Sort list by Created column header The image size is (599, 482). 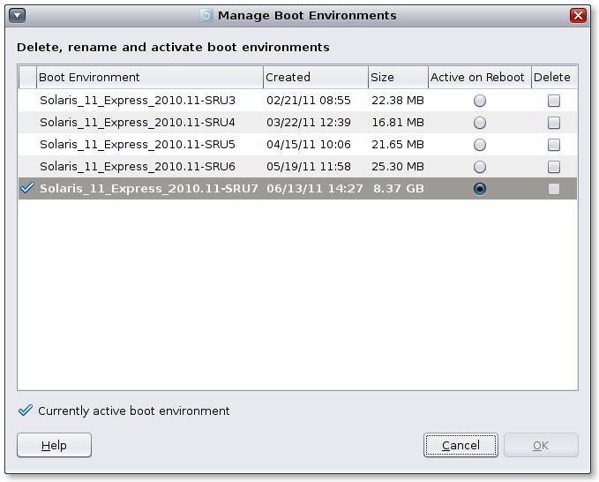point(314,77)
